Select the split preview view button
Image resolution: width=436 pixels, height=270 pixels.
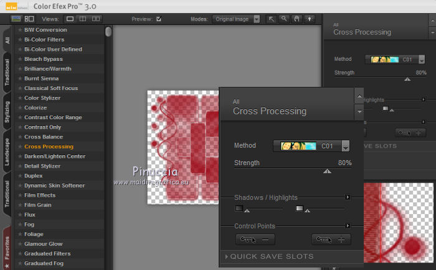click(x=83, y=19)
